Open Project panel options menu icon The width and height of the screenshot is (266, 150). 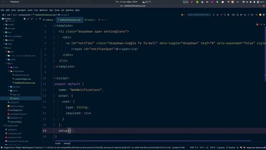tap(36, 19)
